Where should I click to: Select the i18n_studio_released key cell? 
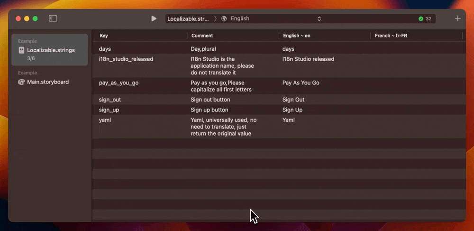pos(126,59)
